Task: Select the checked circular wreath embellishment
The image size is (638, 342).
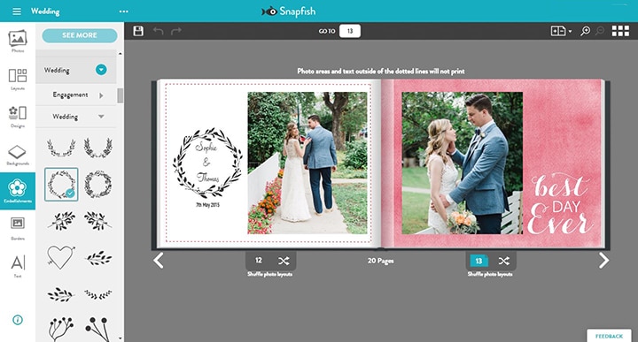Action: (x=61, y=185)
